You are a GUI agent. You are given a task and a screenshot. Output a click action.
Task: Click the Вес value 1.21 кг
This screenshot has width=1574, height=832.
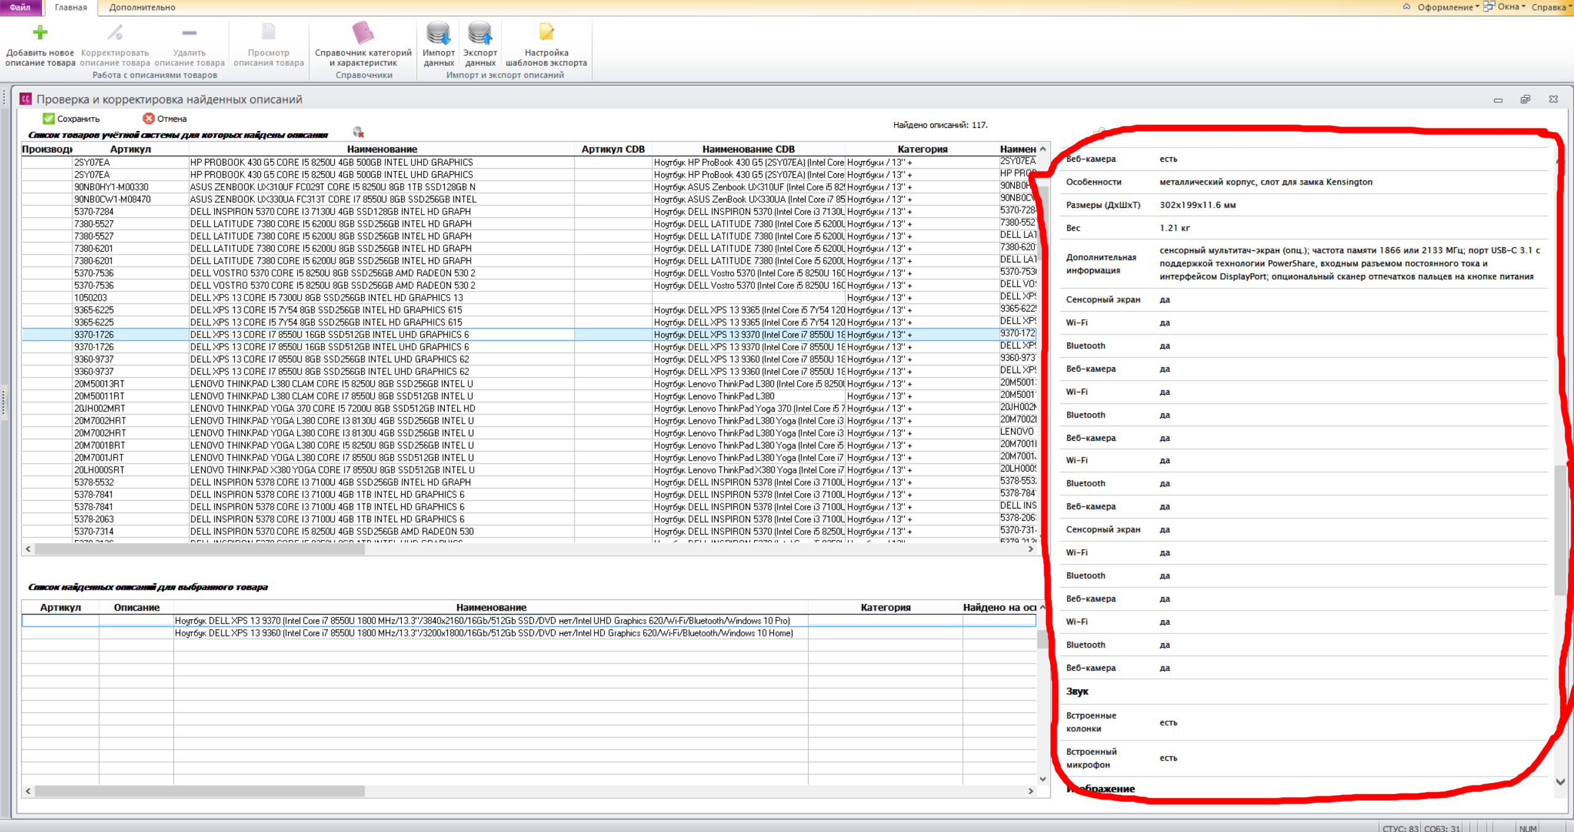(1175, 228)
